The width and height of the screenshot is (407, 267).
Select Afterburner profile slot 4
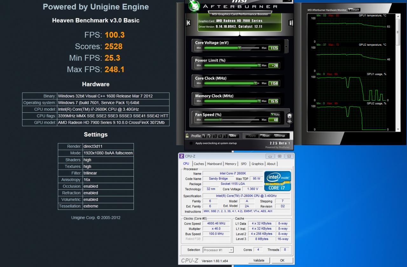click(220, 136)
